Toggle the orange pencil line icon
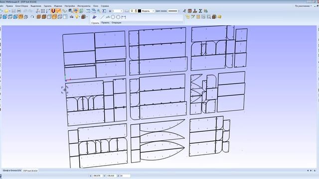 click(x=59, y=11)
